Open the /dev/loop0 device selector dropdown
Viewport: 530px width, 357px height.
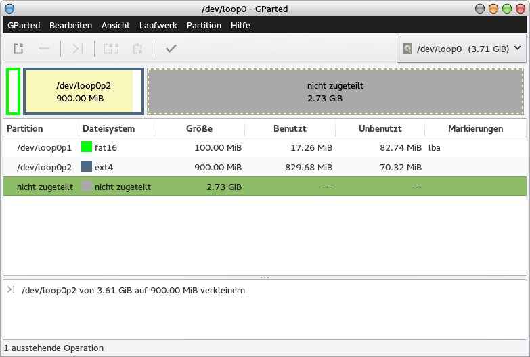[x=462, y=49]
